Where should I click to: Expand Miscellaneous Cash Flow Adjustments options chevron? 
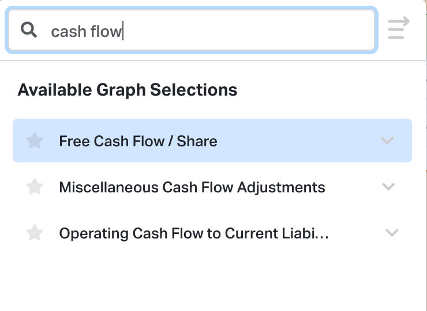(389, 187)
